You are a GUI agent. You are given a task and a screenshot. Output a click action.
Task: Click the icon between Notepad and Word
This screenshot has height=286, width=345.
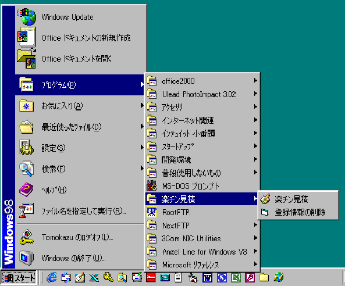click(x=193, y=277)
